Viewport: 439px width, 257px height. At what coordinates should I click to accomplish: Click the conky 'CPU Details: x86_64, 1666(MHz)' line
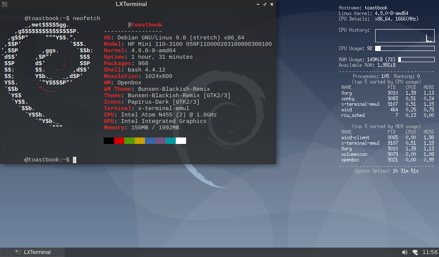click(379, 19)
